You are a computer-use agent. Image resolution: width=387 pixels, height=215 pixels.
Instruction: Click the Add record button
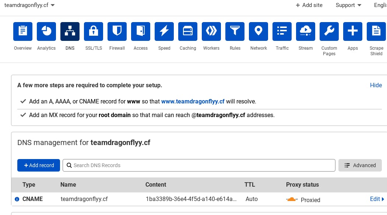(x=39, y=165)
